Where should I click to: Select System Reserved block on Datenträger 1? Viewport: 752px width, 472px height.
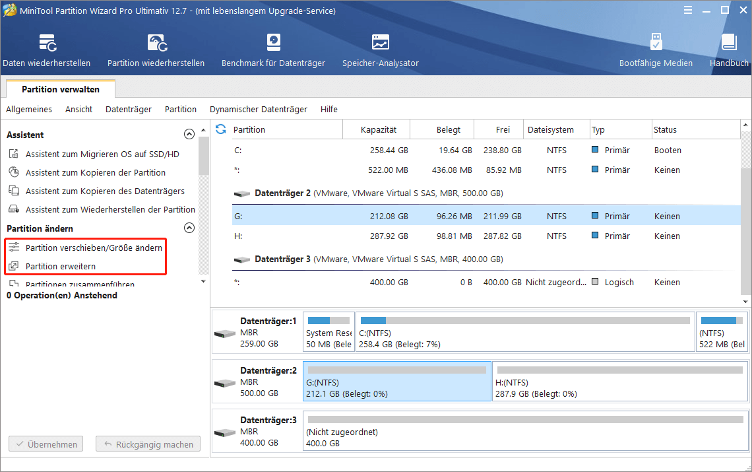coord(329,332)
